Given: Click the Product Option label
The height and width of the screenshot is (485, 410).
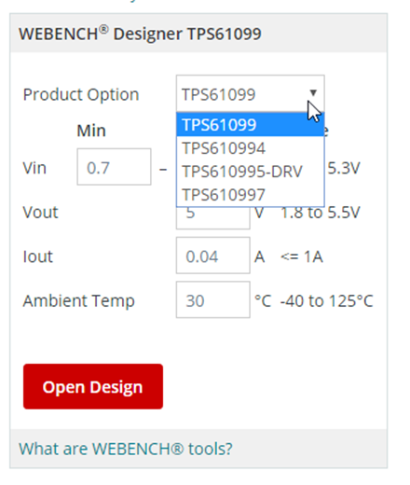Looking at the screenshot, I should [x=81, y=94].
